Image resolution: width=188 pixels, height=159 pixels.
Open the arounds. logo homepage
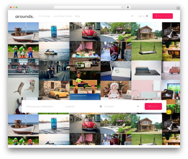coord(24,17)
